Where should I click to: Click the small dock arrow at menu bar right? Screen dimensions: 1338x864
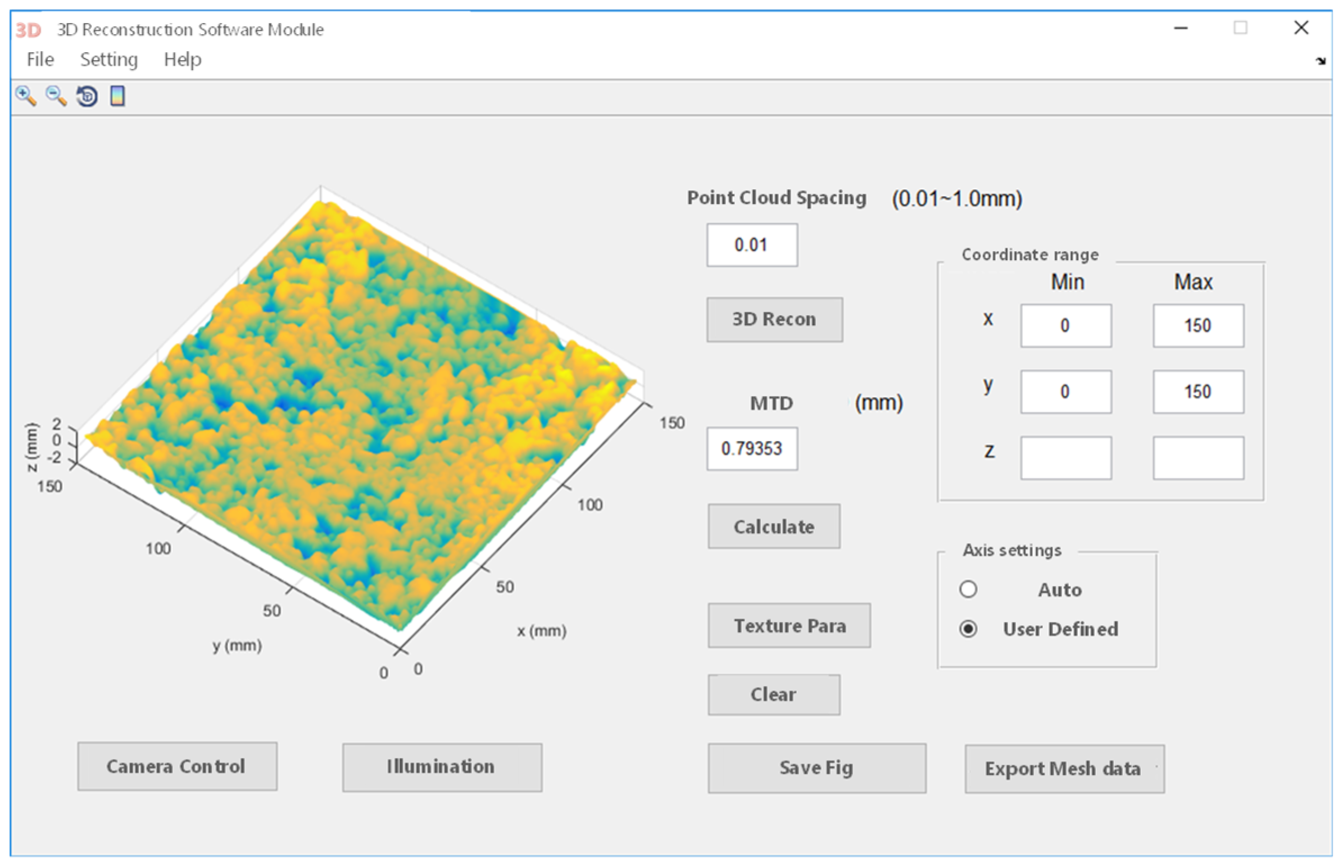(1320, 61)
